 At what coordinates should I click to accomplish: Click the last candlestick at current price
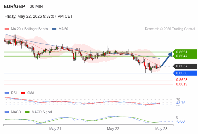click(x=160, y=66)
